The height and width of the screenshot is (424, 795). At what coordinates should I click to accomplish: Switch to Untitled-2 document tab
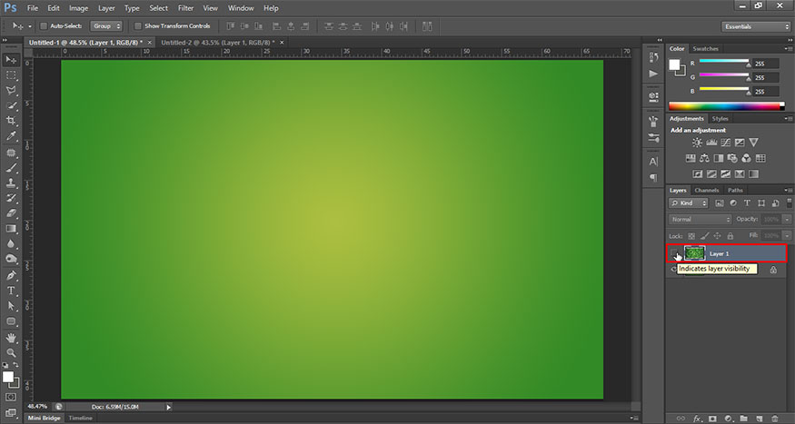tap(218, 43)
